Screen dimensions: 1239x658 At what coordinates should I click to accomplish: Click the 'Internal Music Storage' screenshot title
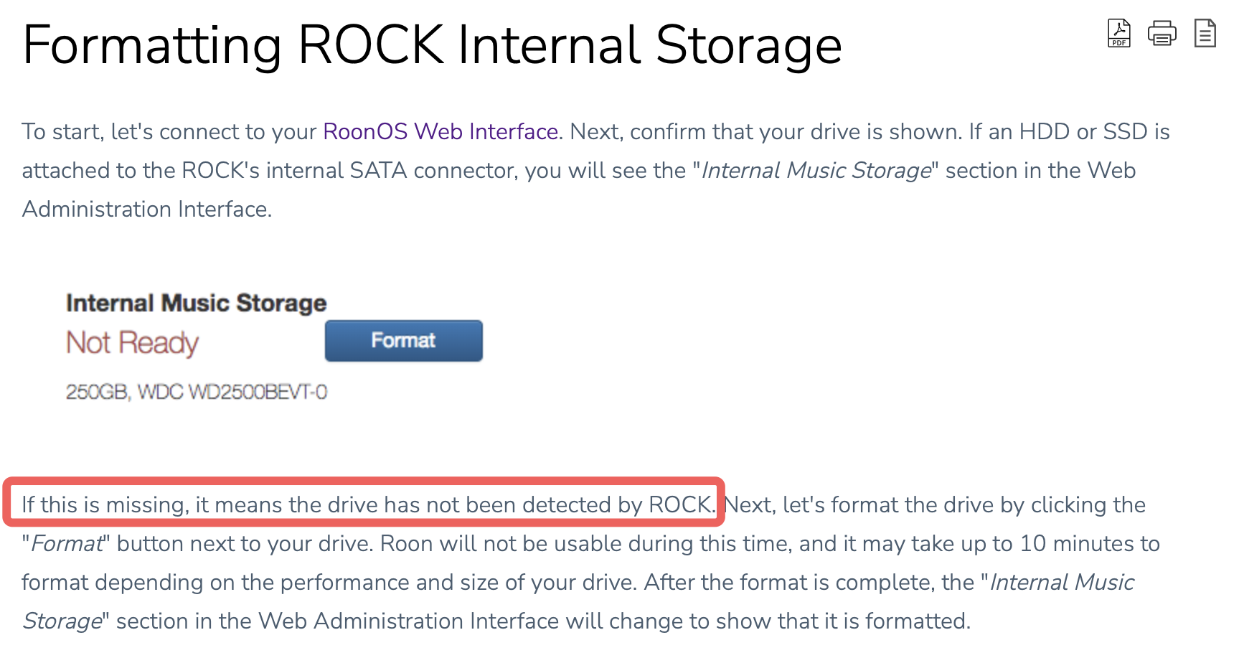pos(196,303)
